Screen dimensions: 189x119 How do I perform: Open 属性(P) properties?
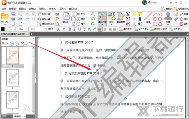pyautogui.click(x=175, y=29)
